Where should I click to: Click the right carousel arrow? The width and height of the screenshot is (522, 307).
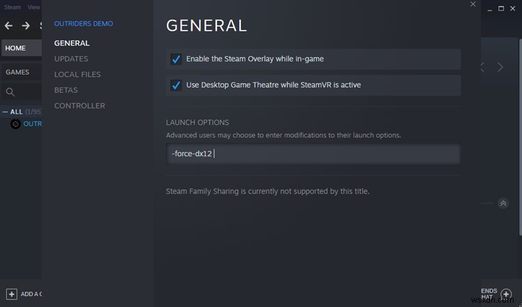[x=500, y=68]
